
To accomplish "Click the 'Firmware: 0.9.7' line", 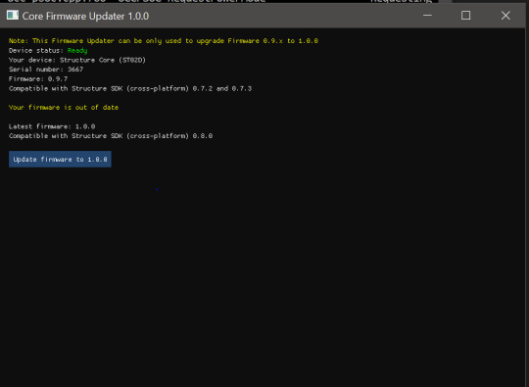I will coord(38,79).
